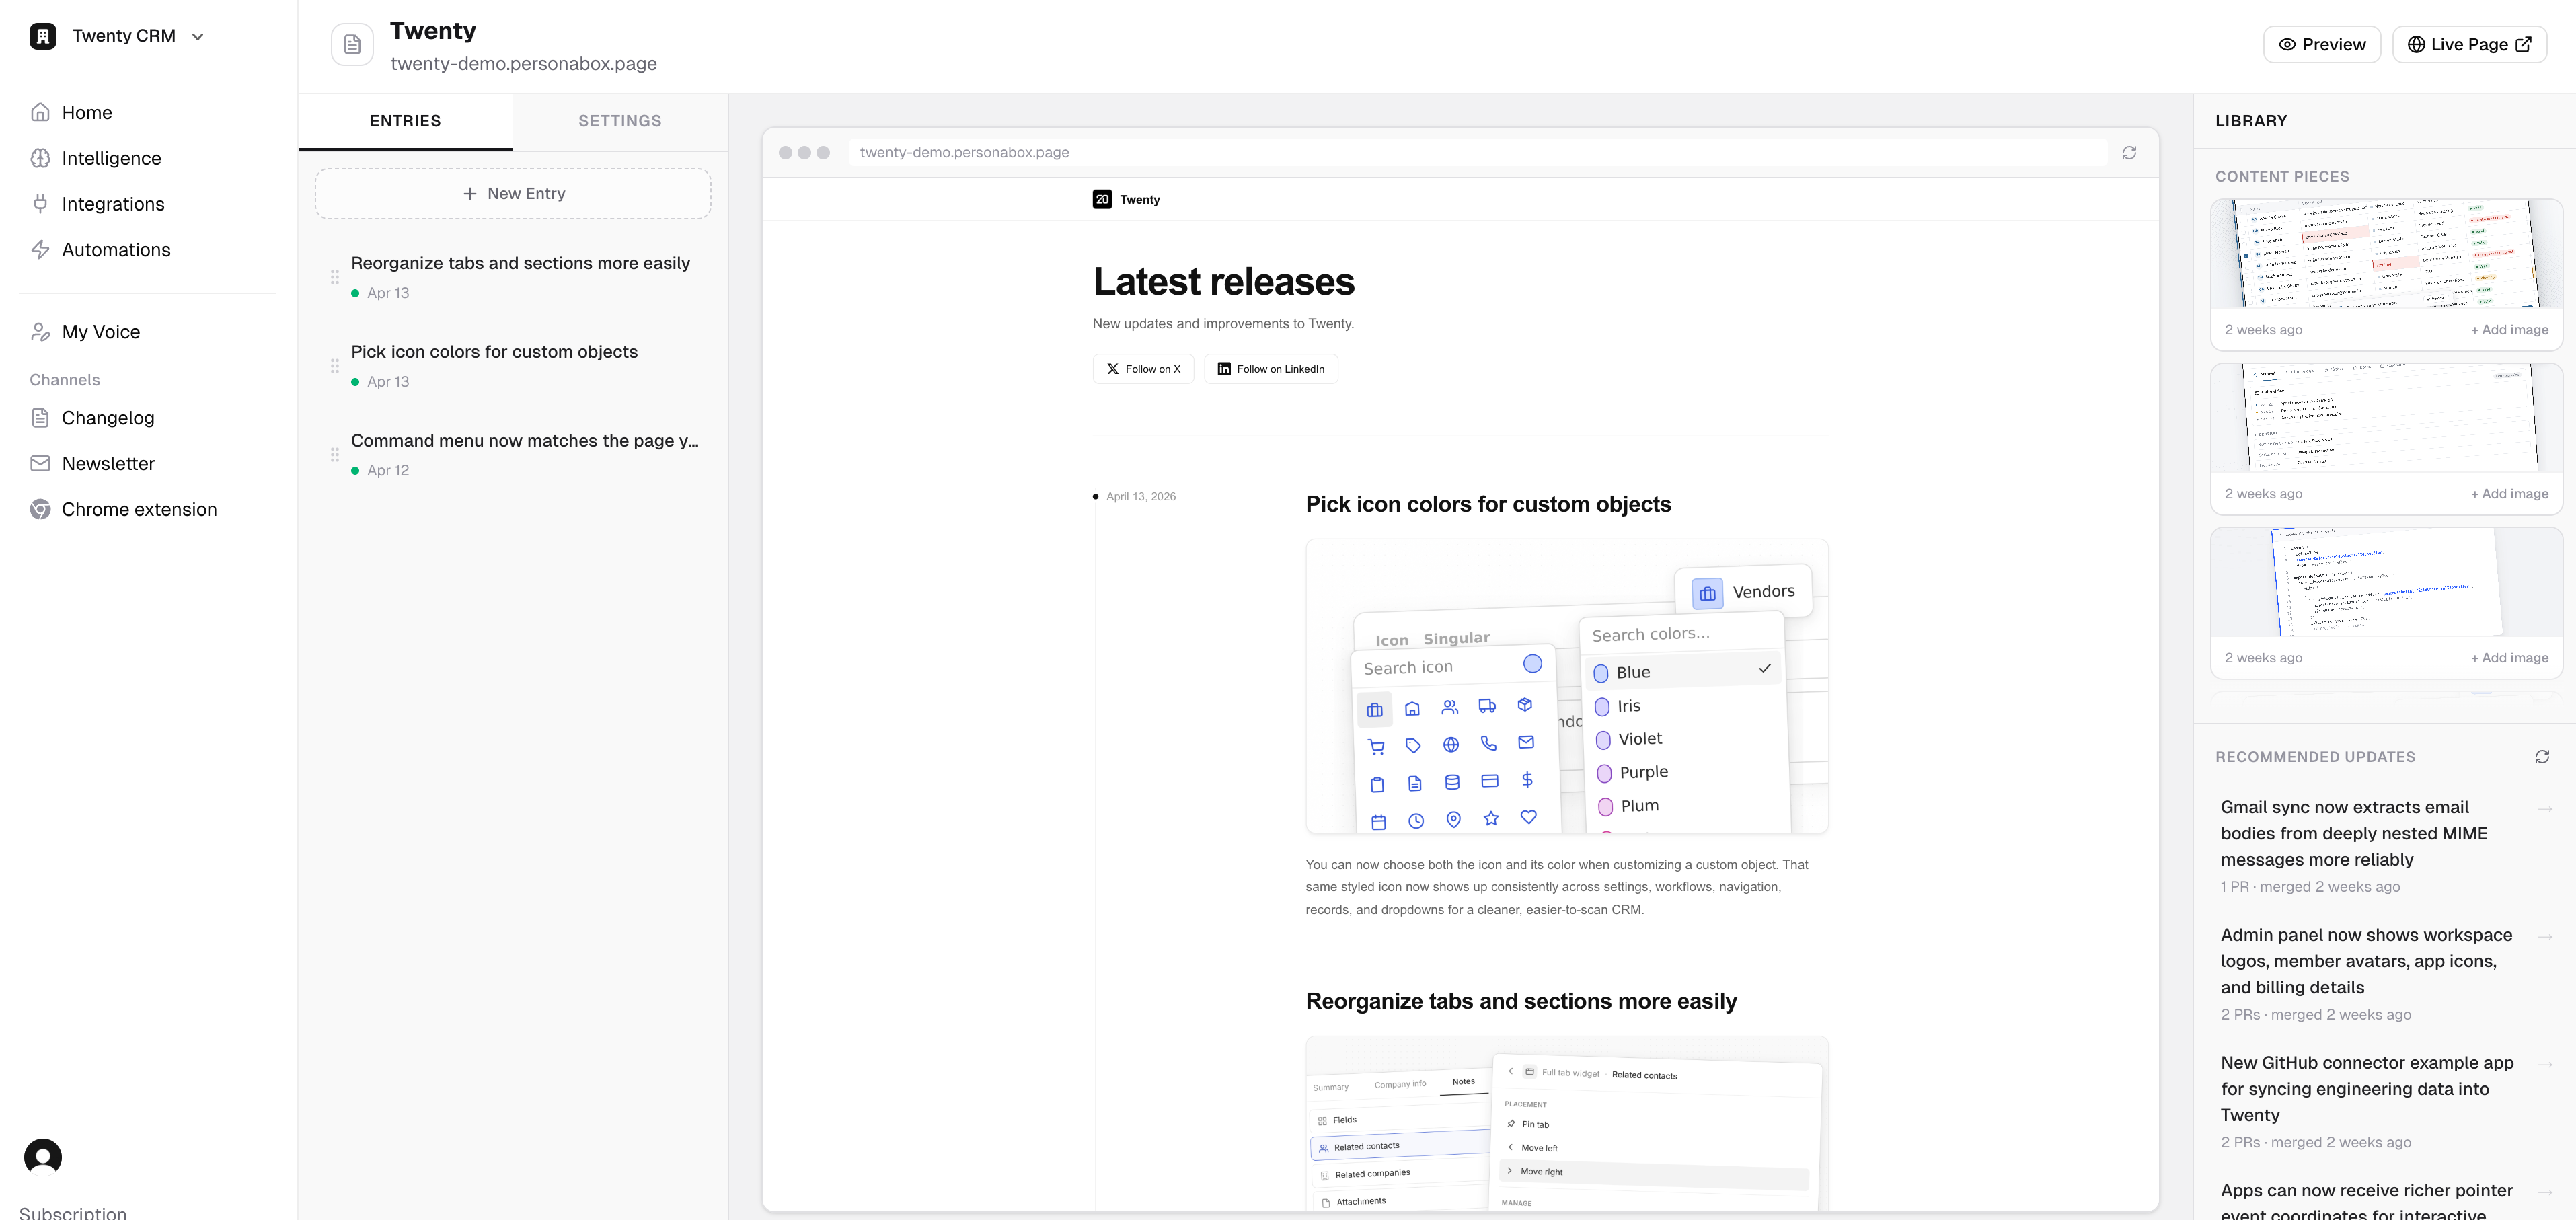This screenshot has height=1220, width=2576.
Task: Click the Twenty logo in preview header
Action: point(1102,199)
